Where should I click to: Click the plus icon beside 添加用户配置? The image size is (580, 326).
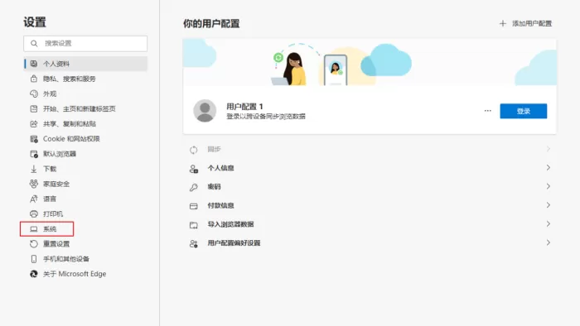(x=502, y=24)
